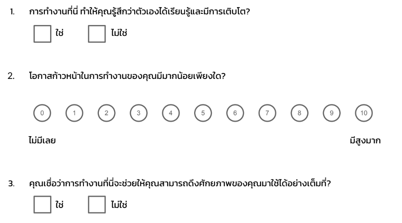Viewport: 402px width, 223px height.
Task: Select rating 9 on the scale
Action: (x=331, y=113)
